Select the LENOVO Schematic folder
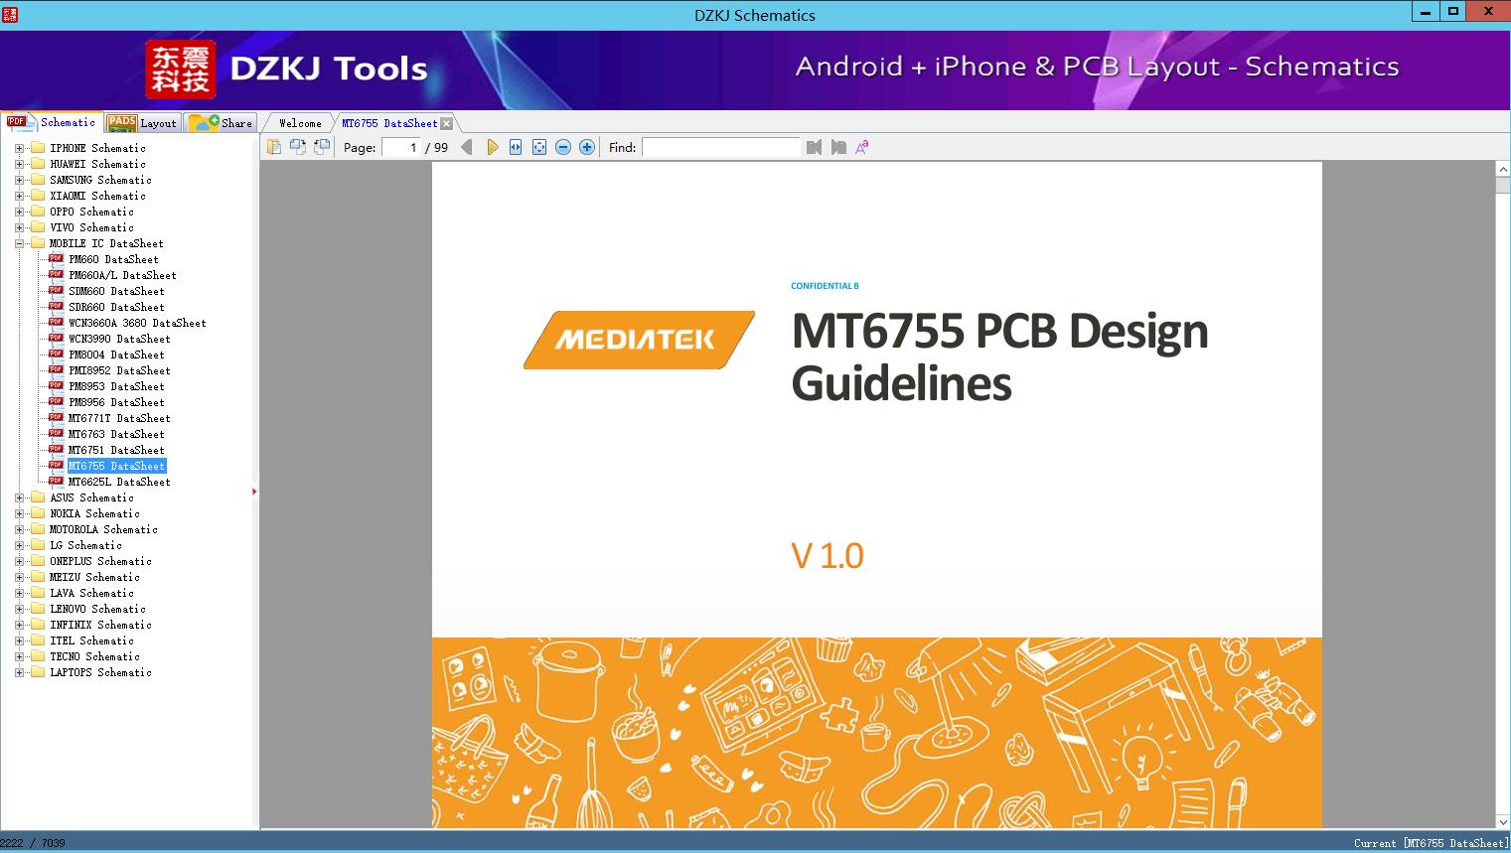The height and width of the screenshot is (853, 1511). click(97, 609)
